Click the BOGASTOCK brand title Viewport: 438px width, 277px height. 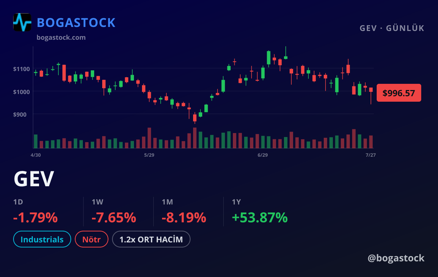76,23
